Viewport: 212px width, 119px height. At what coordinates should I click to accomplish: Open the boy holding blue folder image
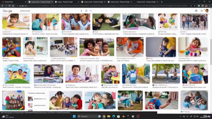(x=195, y=74)
